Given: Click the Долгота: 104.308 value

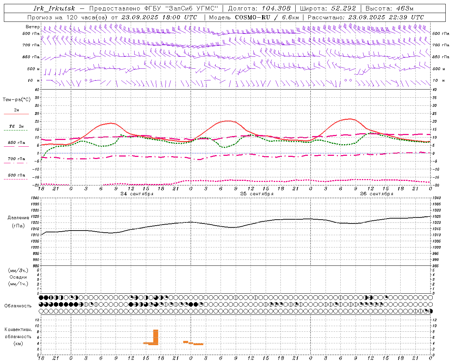Looking at the screenshot, I should [x=259, y=8].
